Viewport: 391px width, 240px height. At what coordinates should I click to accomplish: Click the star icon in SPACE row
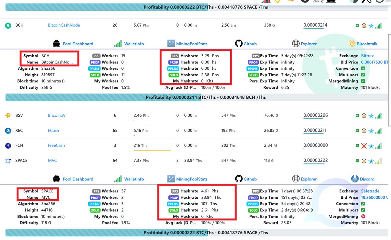coord(371,161)
